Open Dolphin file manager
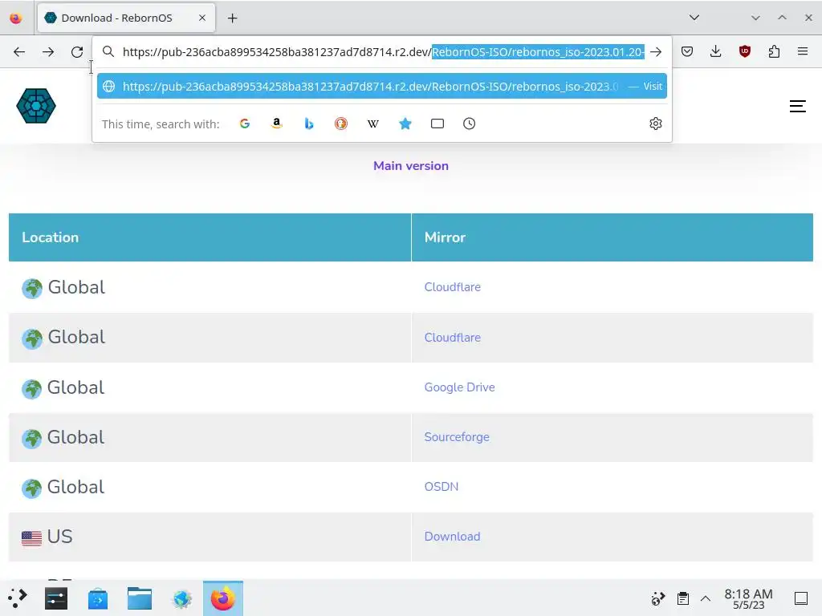 tap(140, 598)
